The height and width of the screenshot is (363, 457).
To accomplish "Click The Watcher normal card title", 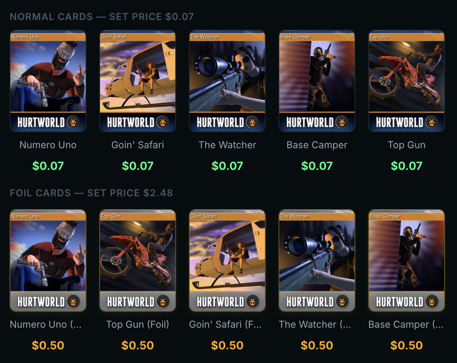I will (x=227, y=145).
